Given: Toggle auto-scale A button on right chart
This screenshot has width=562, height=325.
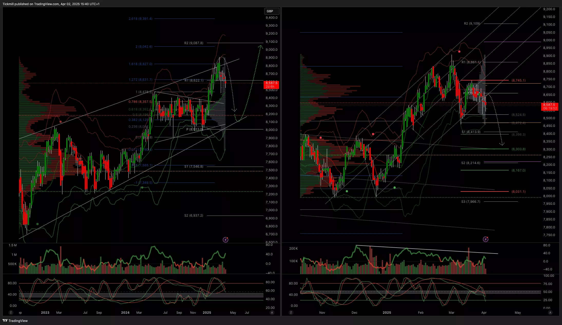Looking at the screenshot, I should tap(550, 312).
